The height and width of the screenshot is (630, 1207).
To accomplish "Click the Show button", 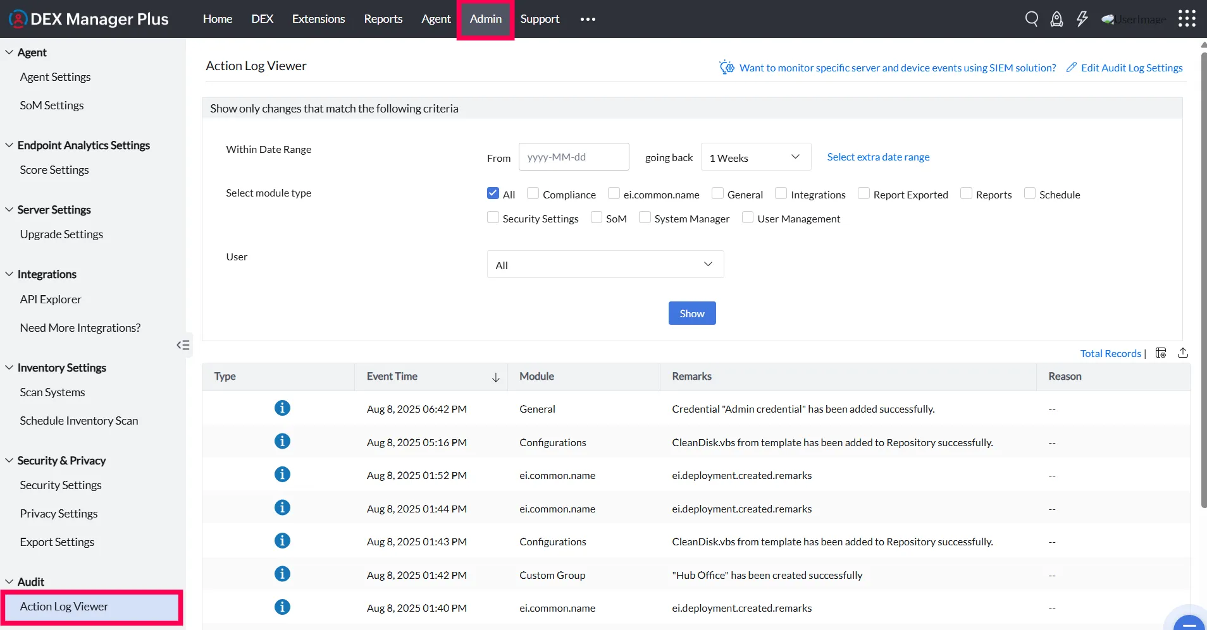I will click(x=691, y=313).
